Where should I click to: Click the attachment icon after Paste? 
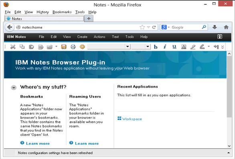pyautogui.click(x=41, y=47)
